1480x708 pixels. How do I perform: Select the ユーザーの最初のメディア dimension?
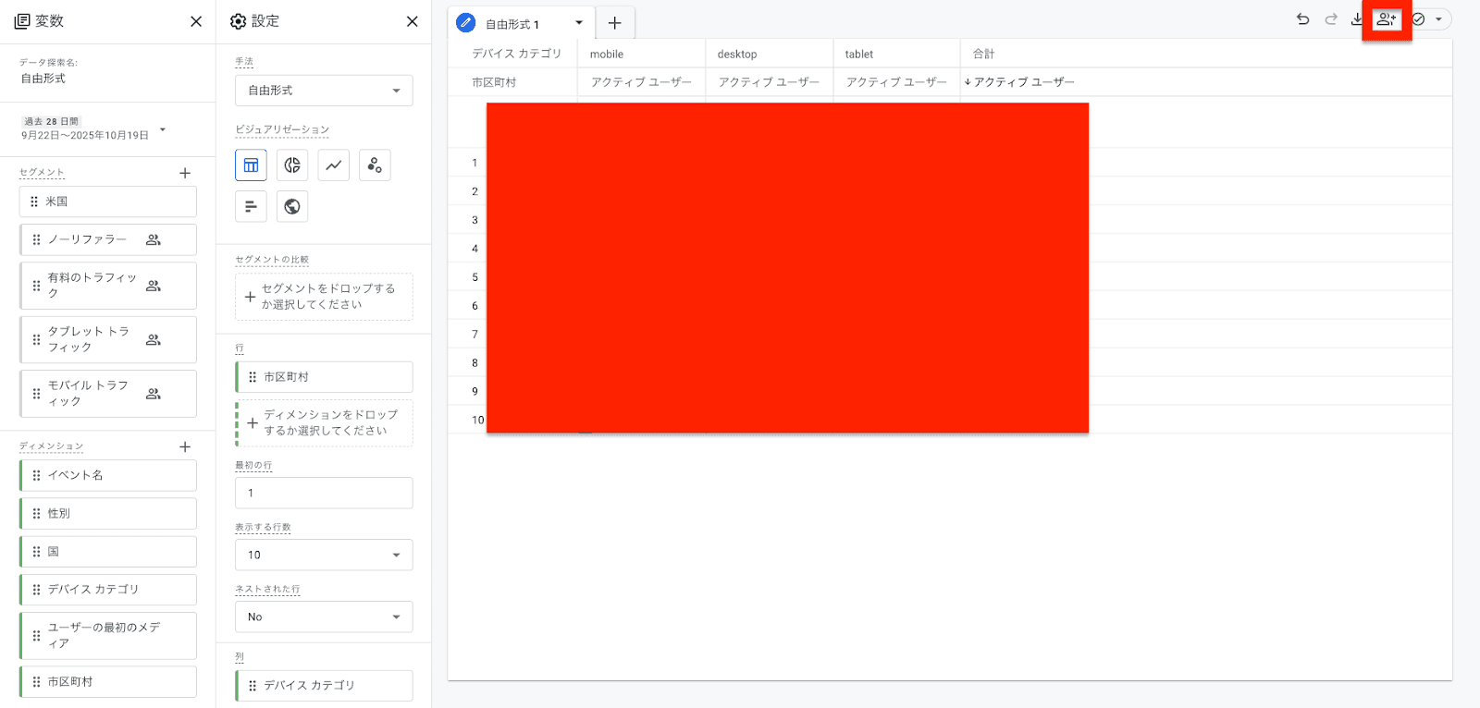pos(108,636)
